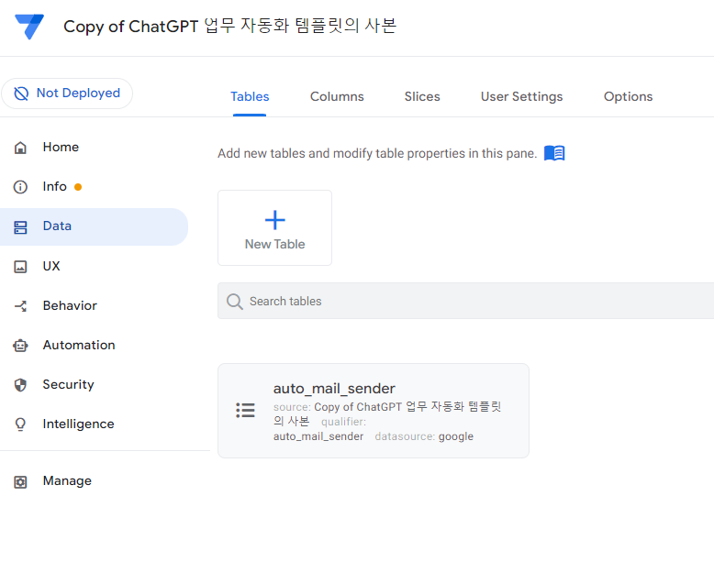Open the Info circle icon
This screenshot has height=562, width=714.
point(20,187)
